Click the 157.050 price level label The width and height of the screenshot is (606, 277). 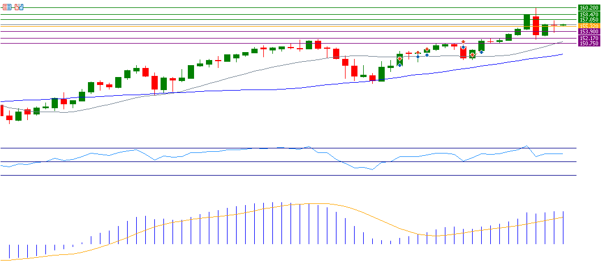coord(589,20)
